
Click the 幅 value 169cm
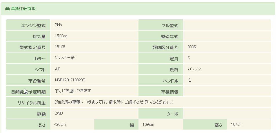pos(148,124)
